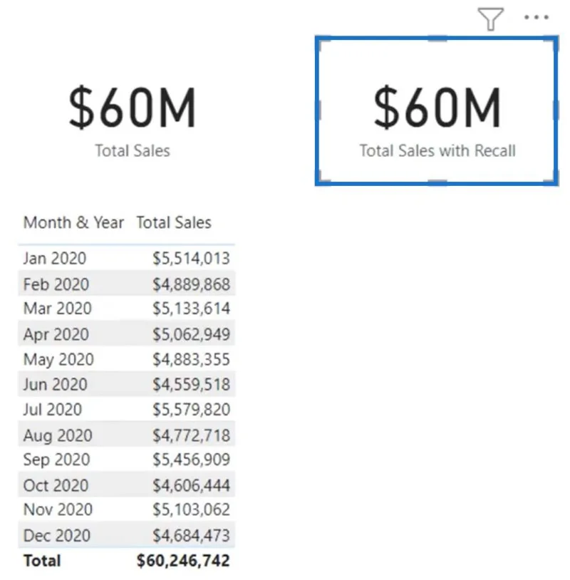Click the May 2020 month cell
570x580 pixels.
pyautogui.click(x=58, y=360)
